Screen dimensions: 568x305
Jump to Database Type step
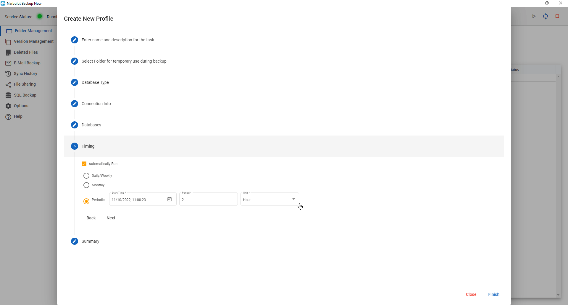(95, 82)
